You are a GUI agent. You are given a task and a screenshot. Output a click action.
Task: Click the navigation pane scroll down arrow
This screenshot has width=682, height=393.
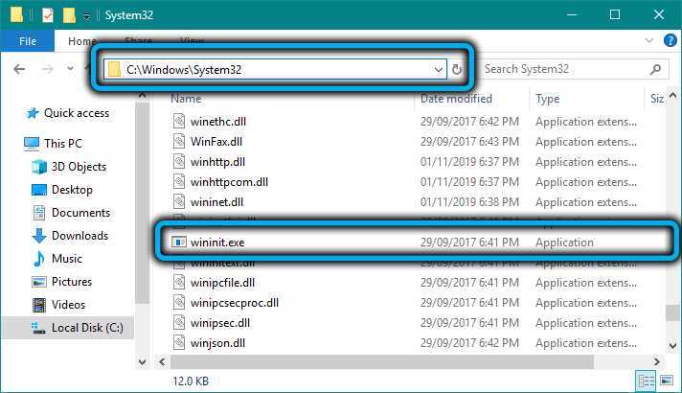click(x=142, y=361)
